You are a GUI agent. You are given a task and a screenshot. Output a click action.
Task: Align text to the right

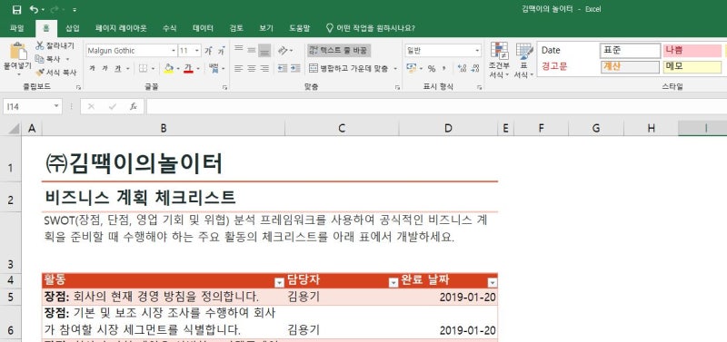click(x=264, y=69)
